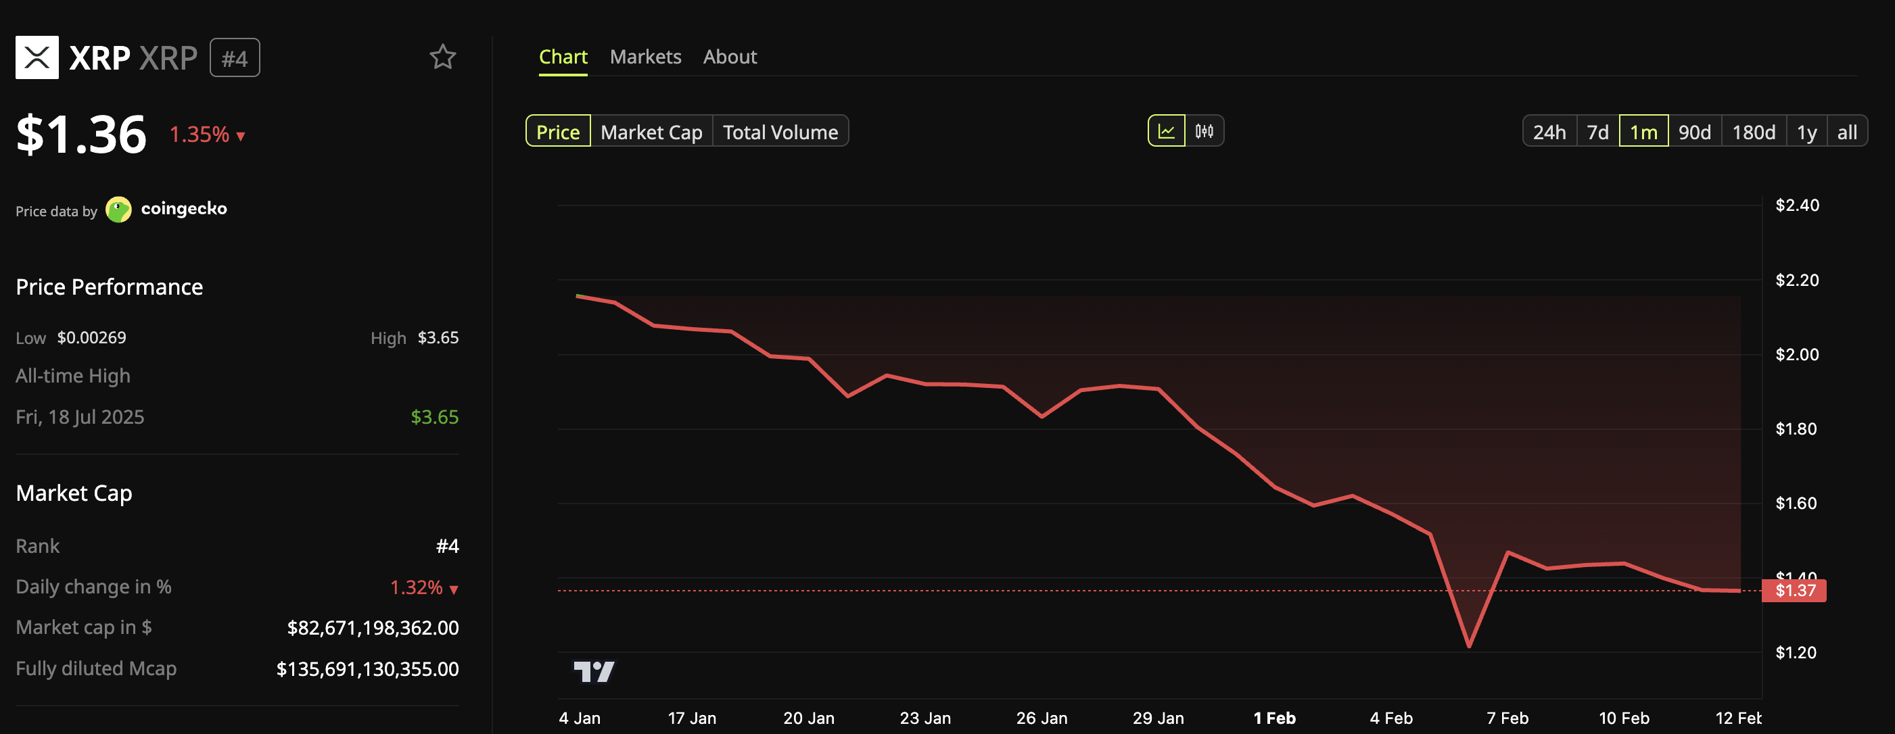Viewport: 1895px width, 734px height.
Task: Click the XRP coin logo
Action: coord(37,56)
